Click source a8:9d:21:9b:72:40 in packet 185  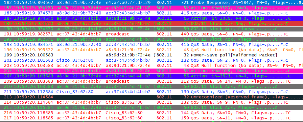coord(79,13)
